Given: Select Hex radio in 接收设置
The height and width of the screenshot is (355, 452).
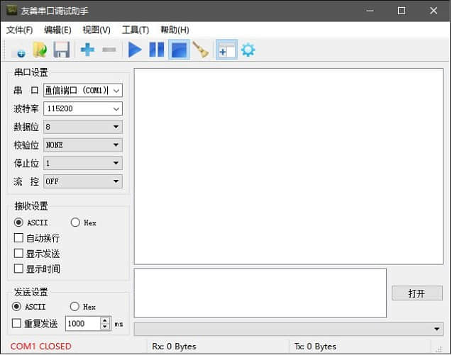Looking at the screenshot, I should (75, 222).
